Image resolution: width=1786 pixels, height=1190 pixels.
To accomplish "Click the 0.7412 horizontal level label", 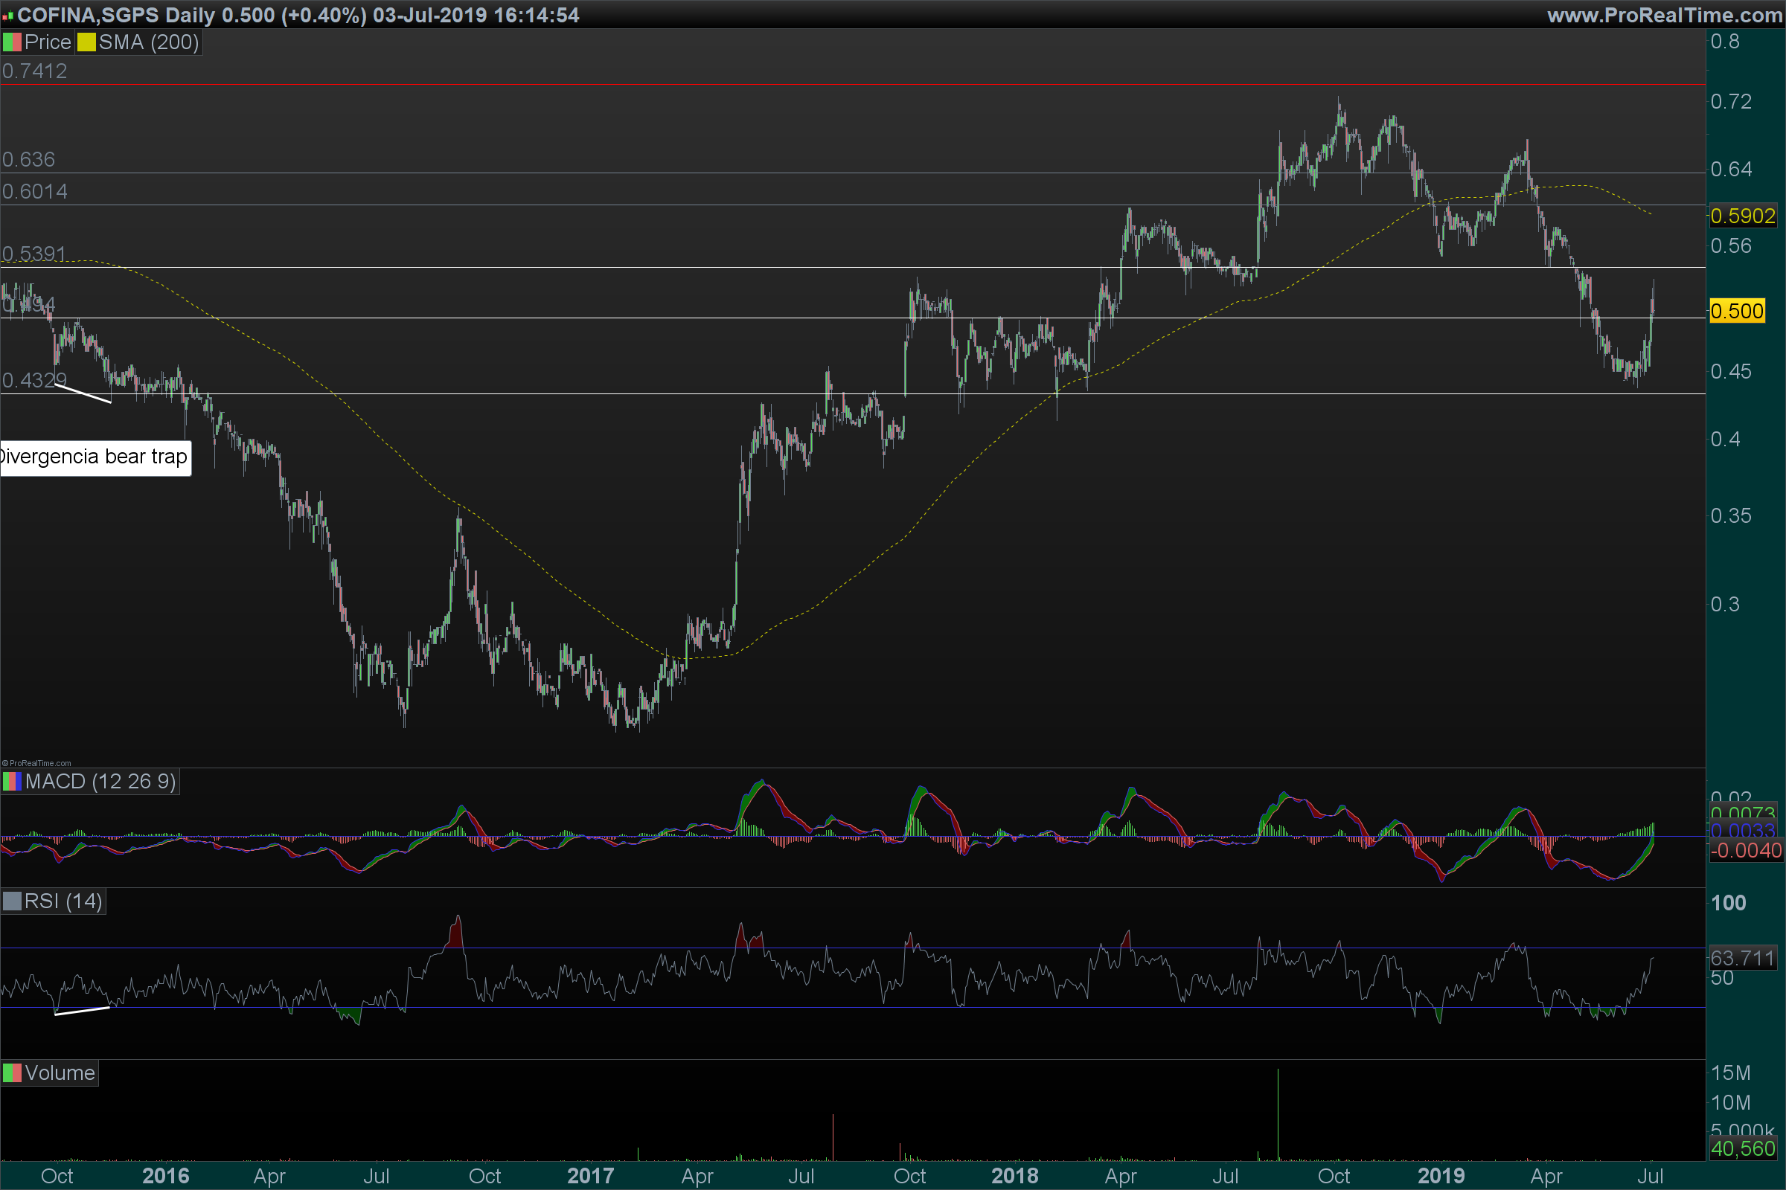I will click(34, 71).
